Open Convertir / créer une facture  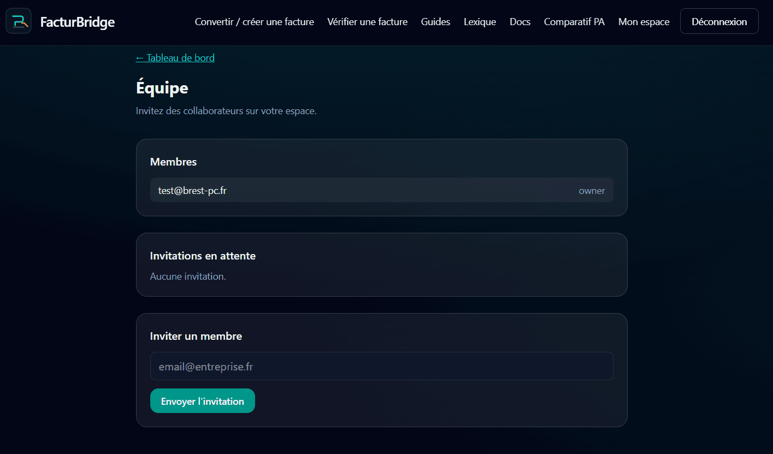click(x=255, y=22)
